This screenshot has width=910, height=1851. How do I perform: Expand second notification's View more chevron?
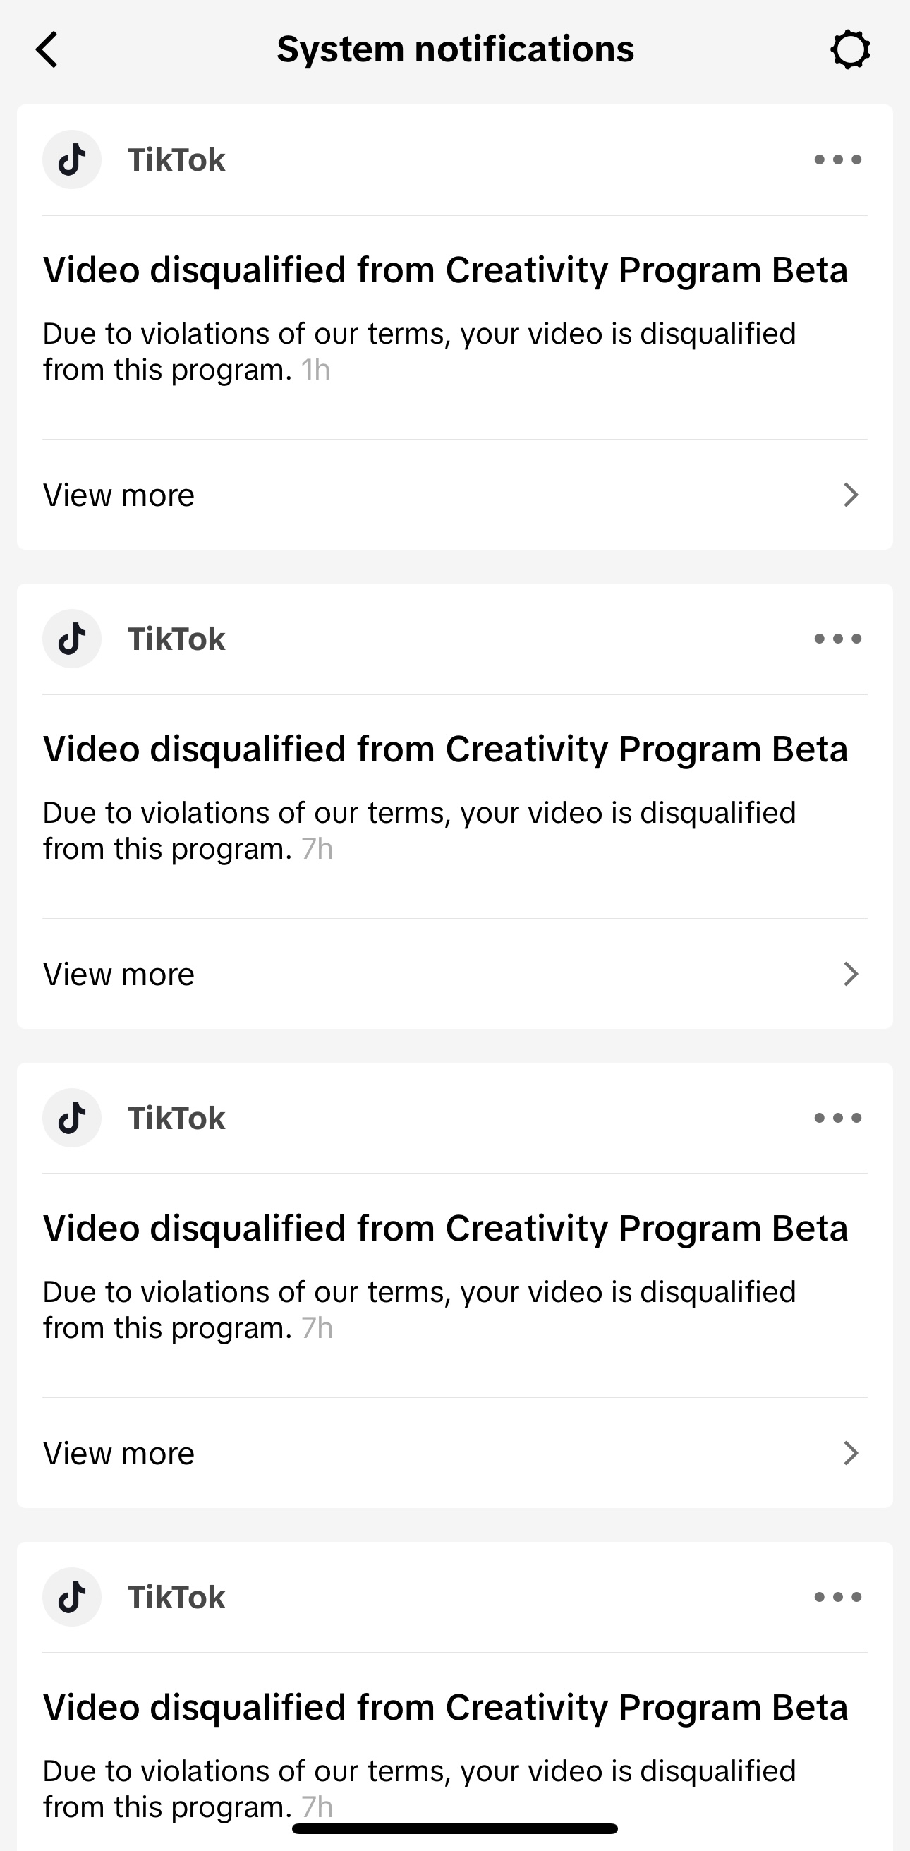(x=851, y=975)
